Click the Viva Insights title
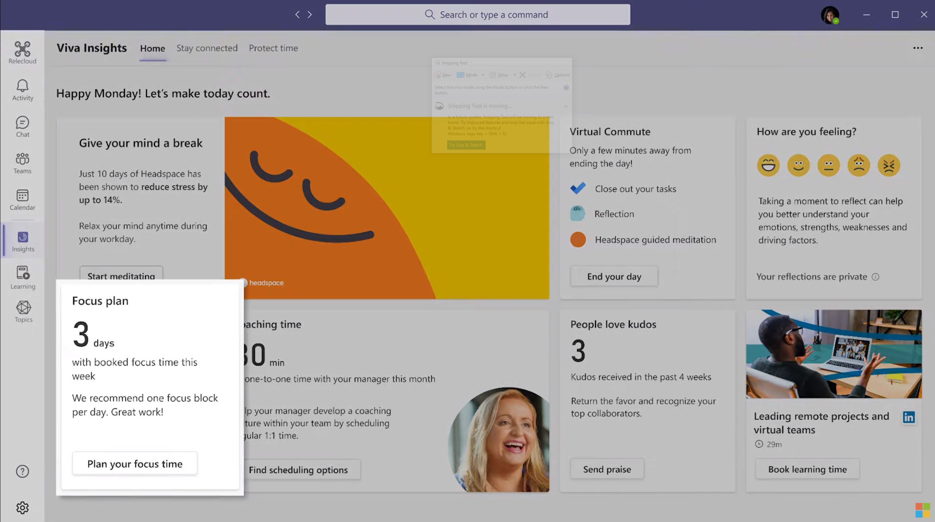Screen dimensions: 935x522 [92, 48]
